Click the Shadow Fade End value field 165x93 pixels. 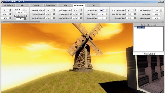(76, 14)
